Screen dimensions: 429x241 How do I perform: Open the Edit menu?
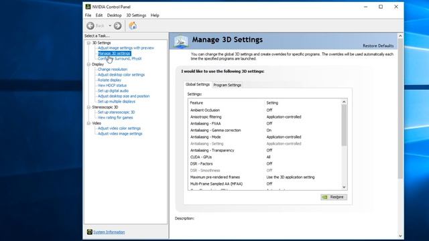(99, 15)
